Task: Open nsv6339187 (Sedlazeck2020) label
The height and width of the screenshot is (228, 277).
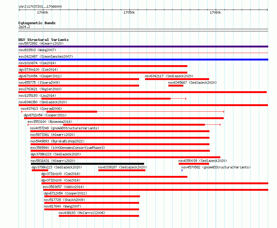Action: (122, 167)
